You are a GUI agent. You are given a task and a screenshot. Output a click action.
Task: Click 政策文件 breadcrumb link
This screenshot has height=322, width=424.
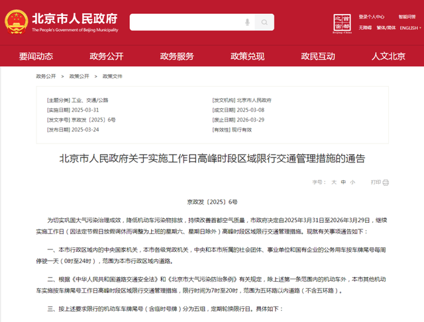click(113, 77)
